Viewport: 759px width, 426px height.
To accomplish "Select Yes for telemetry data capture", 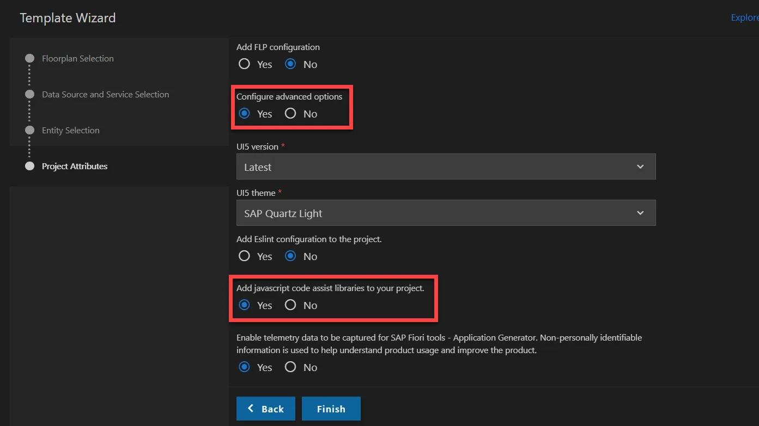I will 245,367.
